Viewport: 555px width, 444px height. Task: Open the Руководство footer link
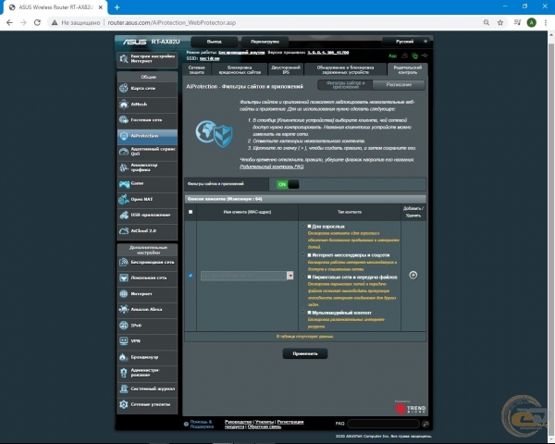click(239, 422)
